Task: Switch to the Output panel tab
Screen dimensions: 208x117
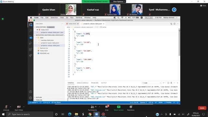Action: pos(104,83)
